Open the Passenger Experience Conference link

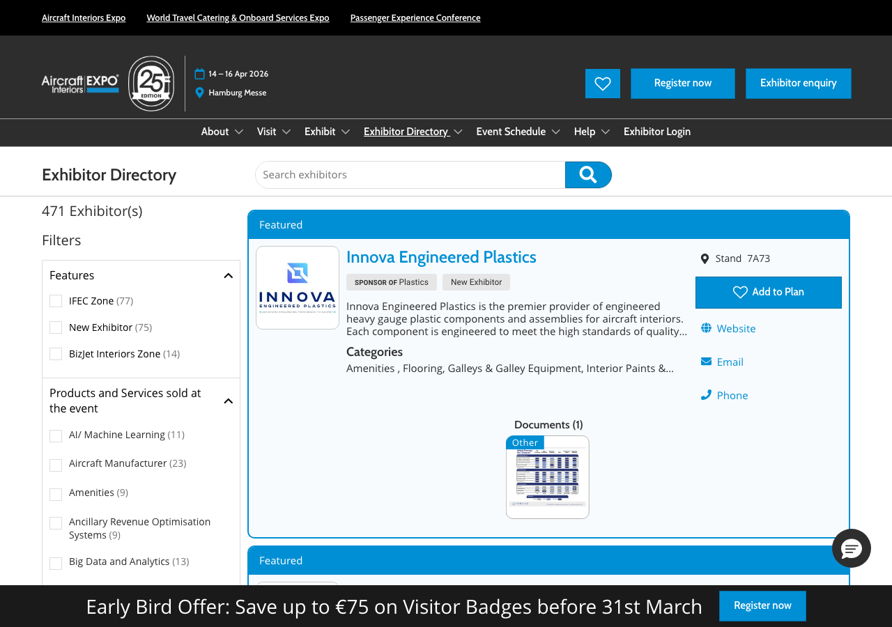tap(415, 18)
